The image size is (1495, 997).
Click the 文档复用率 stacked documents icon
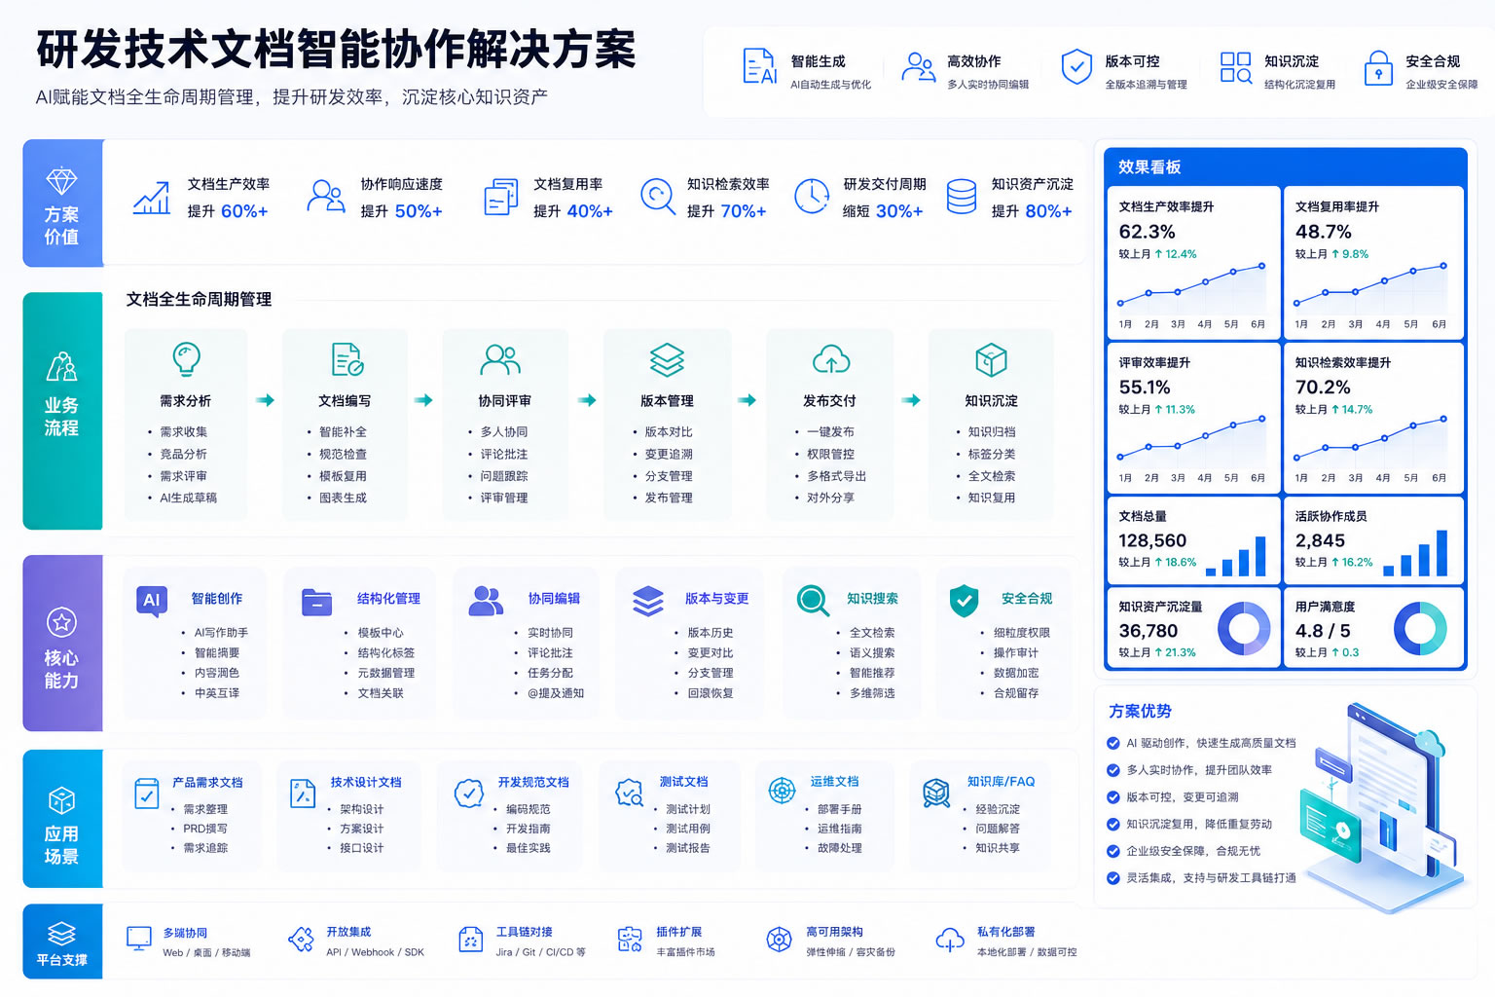tap(501, 197)
